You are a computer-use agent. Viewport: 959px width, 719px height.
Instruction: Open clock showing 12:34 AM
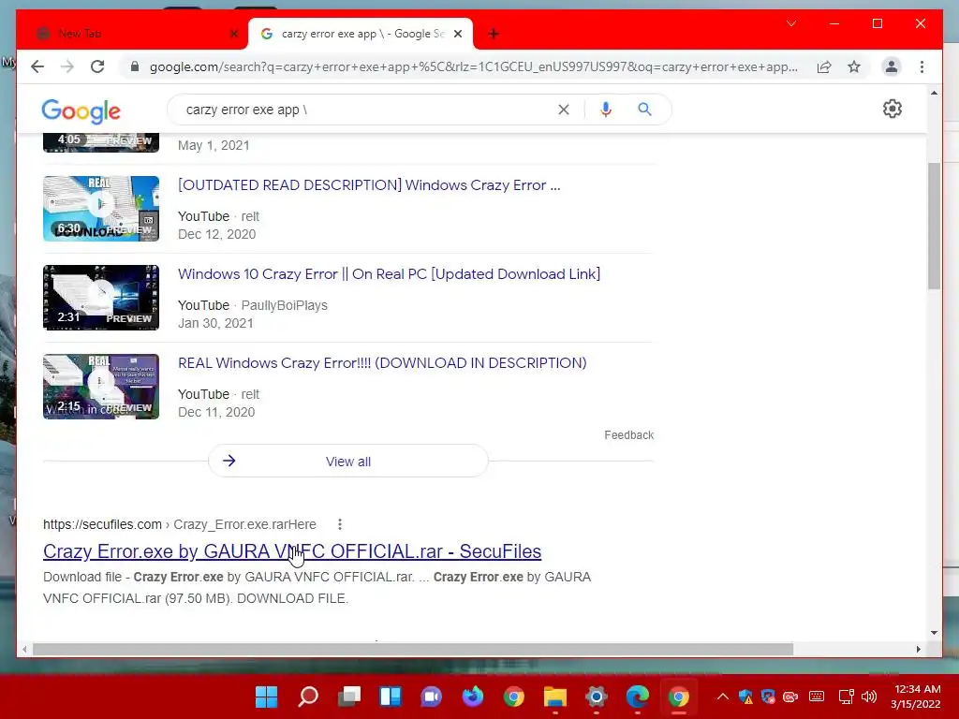[x=916, y=697]
